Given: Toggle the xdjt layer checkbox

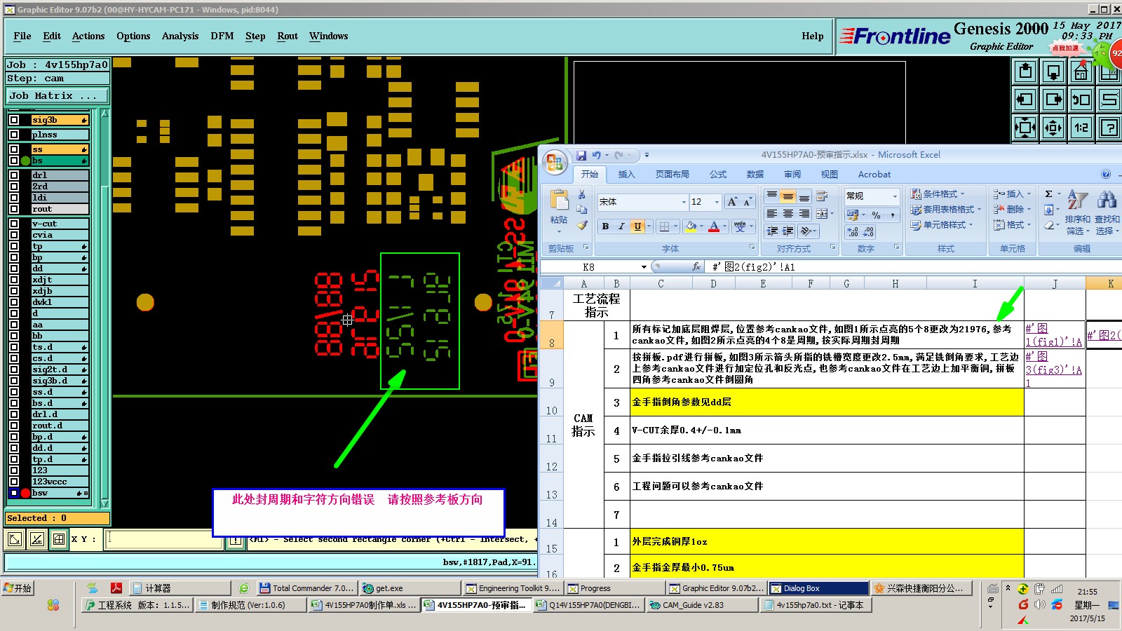Looking at the screenshot, I should (14, 280).
